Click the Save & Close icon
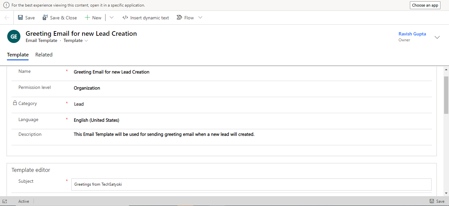This screenshot has height=206, width=449. tap(45, 17)
